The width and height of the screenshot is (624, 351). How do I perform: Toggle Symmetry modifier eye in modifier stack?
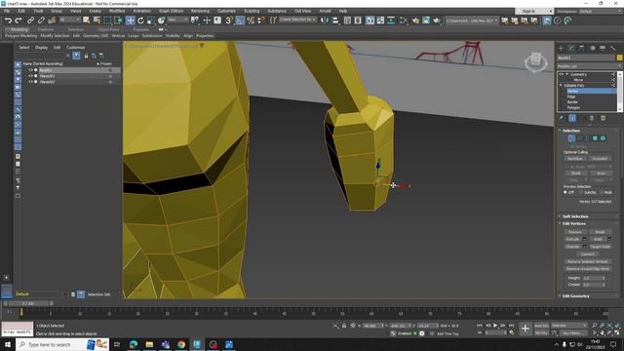[x=562, y=74]
